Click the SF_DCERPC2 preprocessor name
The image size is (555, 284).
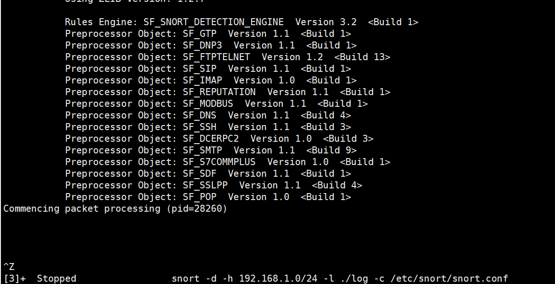pos(211,139)
